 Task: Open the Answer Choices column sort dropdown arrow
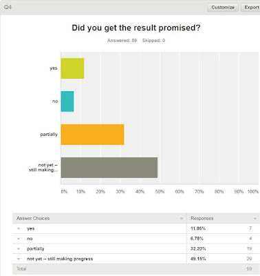182,219
